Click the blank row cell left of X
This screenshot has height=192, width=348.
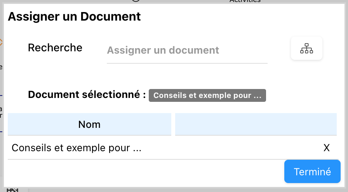click(233, 148)
